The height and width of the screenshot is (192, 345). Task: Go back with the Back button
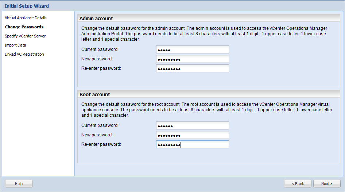point(298,184)
